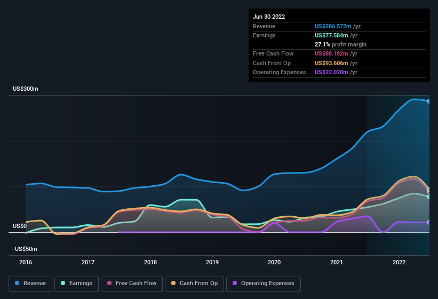Image resolution: width=438 pixels, height=299 pixels.
Task: Click the orange Cash From Op legend dot
Action: (x=174, y=284)
